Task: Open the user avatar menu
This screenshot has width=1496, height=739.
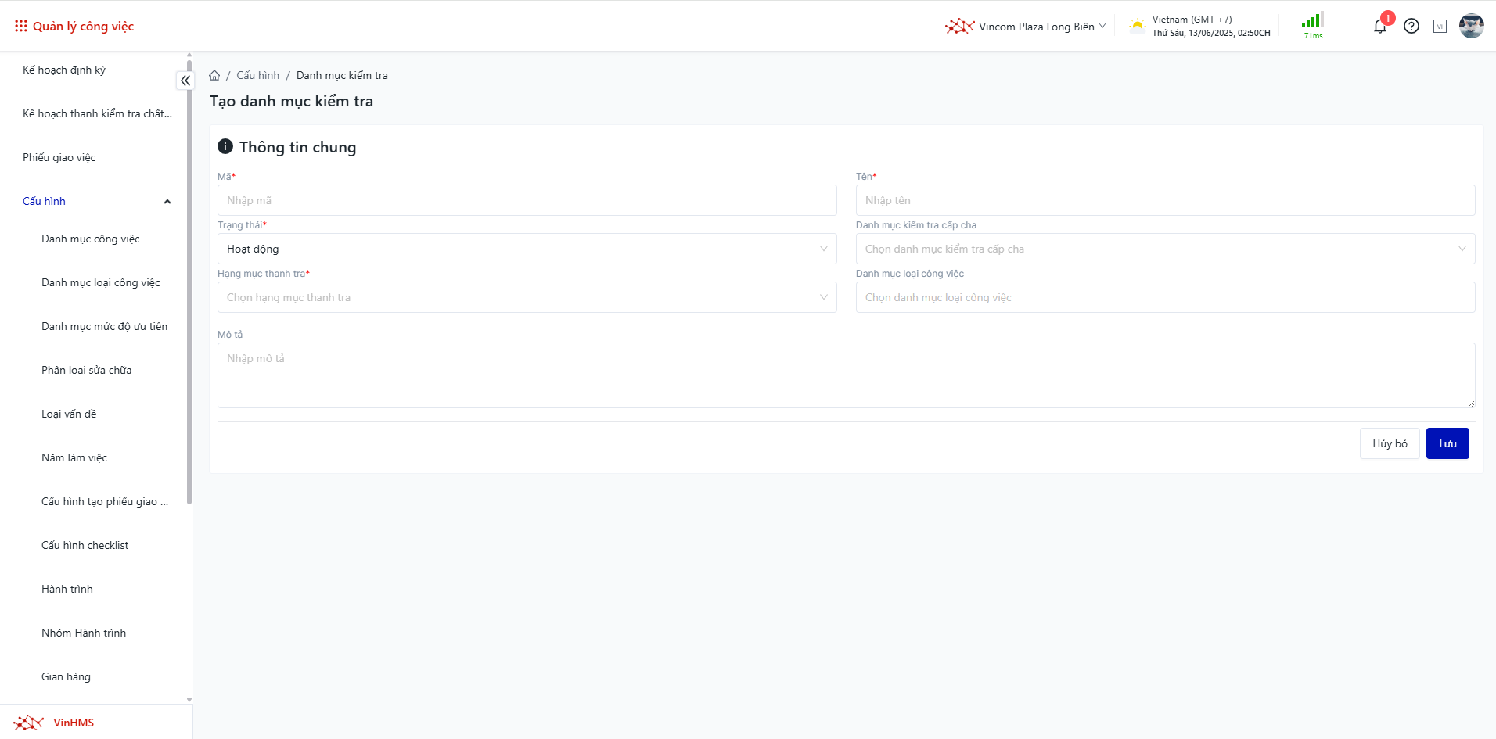Action: click(x=1471, y=27)
